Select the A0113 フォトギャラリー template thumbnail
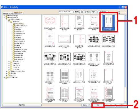Image resolution: width=140 pixels, height=109 pixels. click(x=65, y=75)
